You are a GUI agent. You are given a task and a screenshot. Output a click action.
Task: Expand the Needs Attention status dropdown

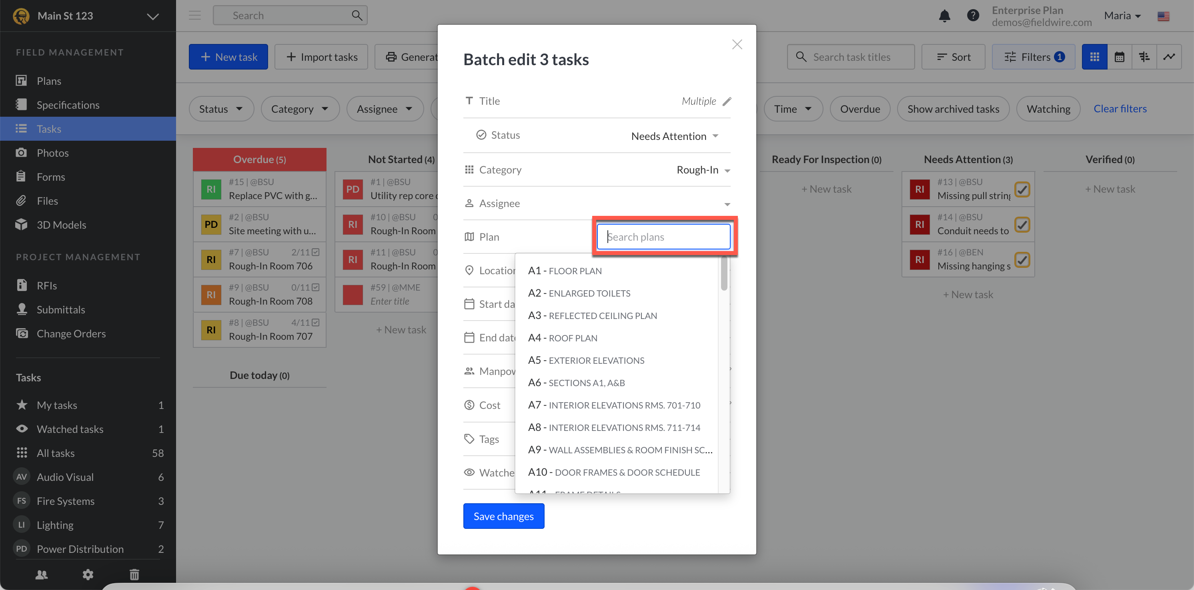[674, 136]
